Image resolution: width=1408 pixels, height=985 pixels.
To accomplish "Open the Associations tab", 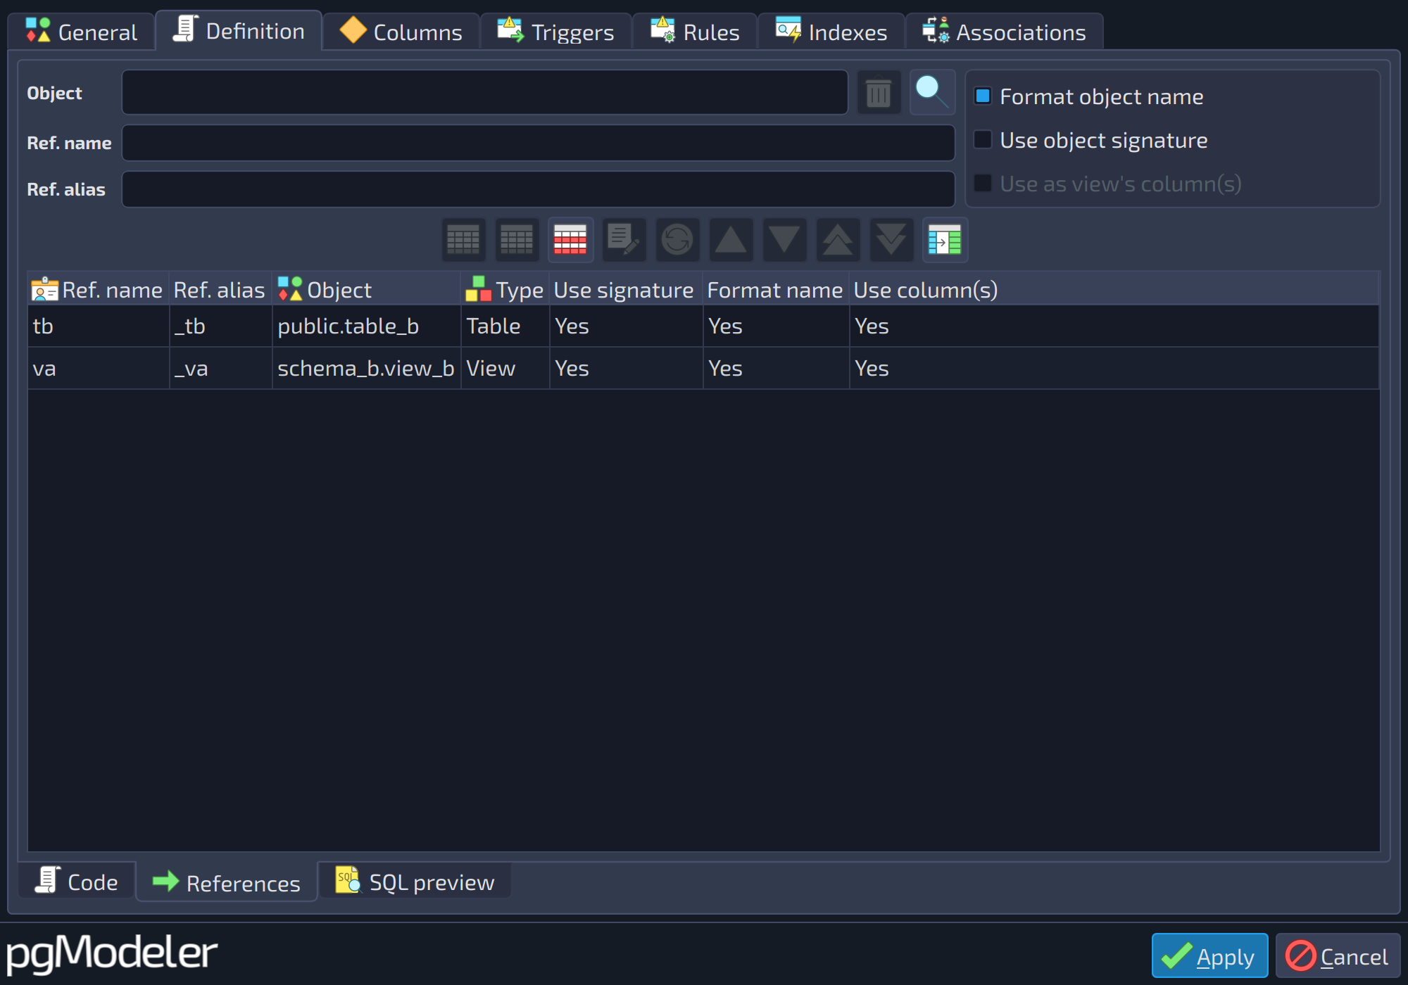I will pyautogui.click(x=1005, y=32).
